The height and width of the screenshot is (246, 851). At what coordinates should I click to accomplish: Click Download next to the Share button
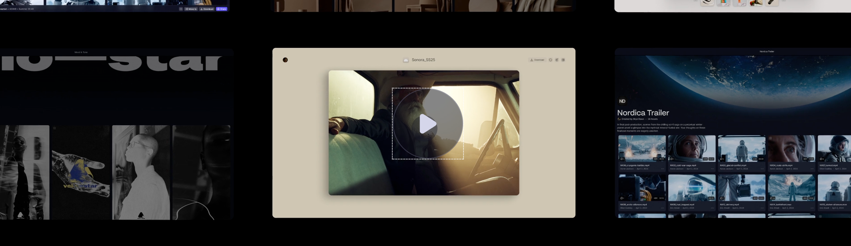207,9
